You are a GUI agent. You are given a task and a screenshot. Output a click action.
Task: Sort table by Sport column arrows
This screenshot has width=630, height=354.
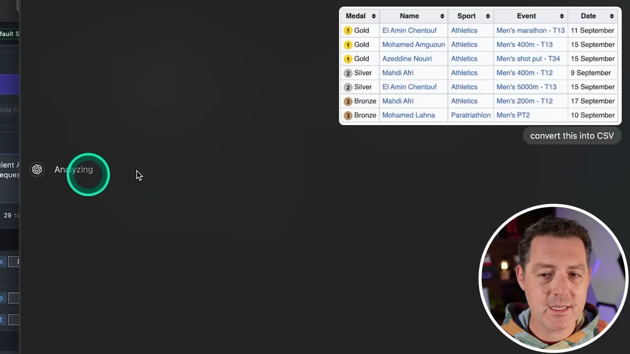(x=488, y=16)
